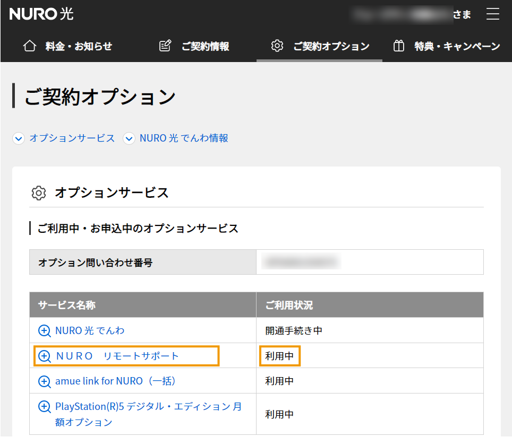Click 利用中 status for PlayStation(R)5 option
The width and height of the screenshot is (512, 437).
(x=279, y=414)
